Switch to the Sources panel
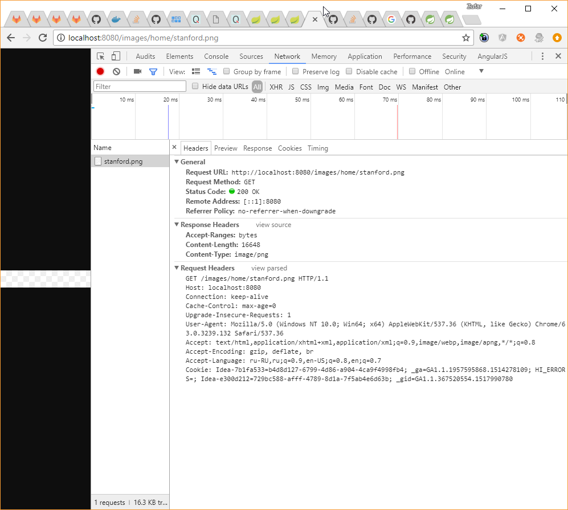Screen dimensions: 568x510 click(x=251, y=56)
